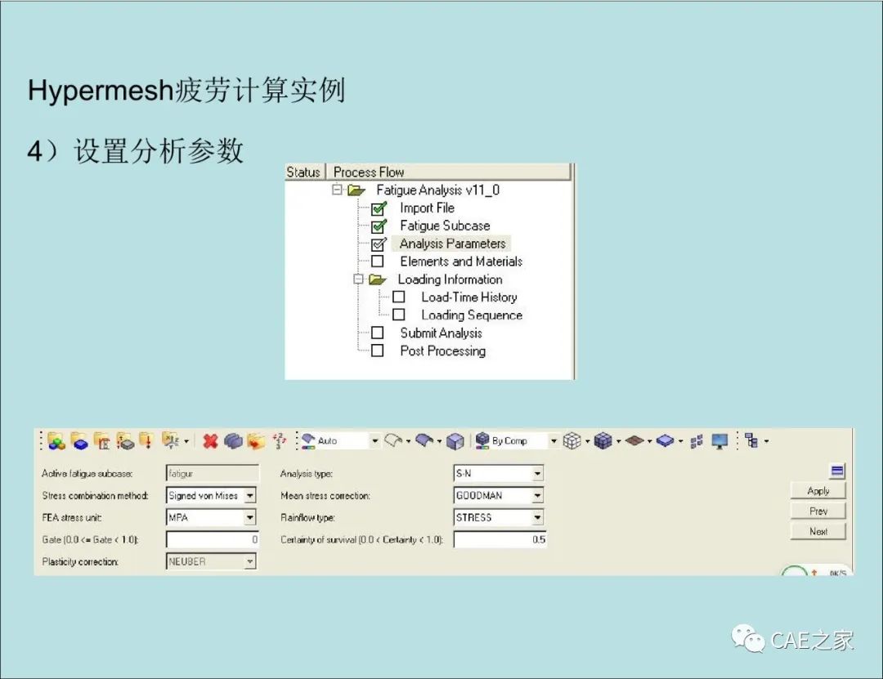Toggle the Import File checkbox
Viewport: 883px width, 679px height.
point(379,208)
